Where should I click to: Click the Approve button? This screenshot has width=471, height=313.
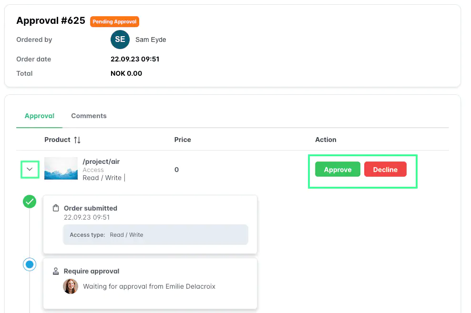tap(338, 170)
